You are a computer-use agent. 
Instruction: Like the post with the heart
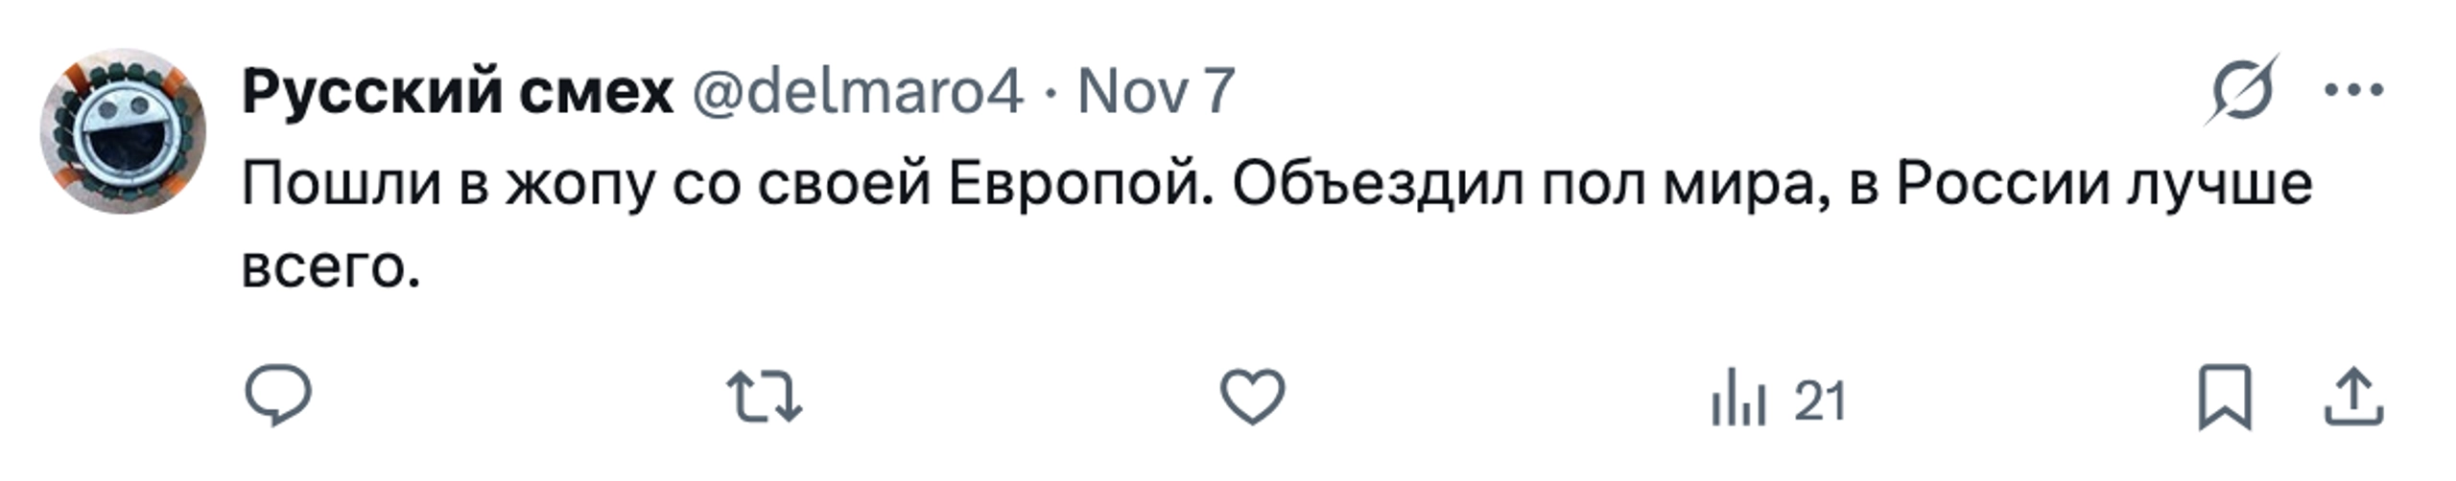pyautogui.click(x=1252, y=397)
